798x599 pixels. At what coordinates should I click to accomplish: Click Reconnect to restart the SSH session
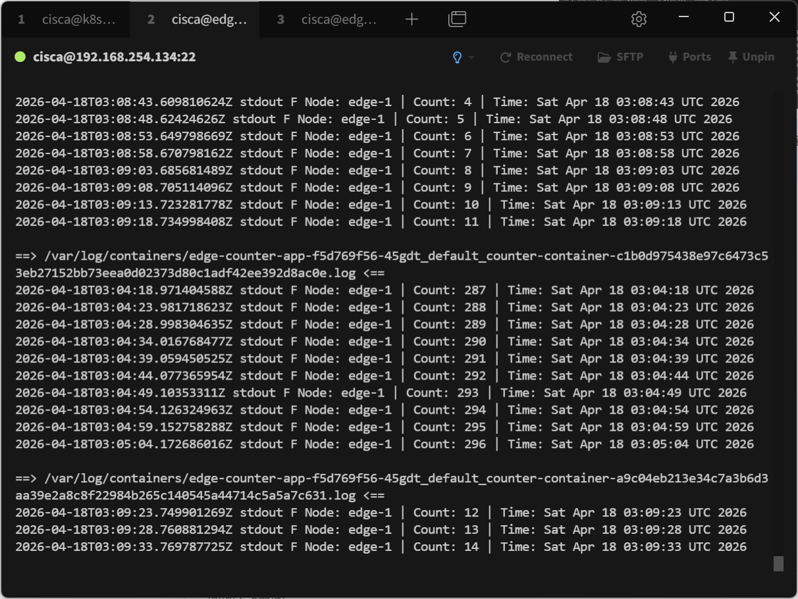point(536,57)
